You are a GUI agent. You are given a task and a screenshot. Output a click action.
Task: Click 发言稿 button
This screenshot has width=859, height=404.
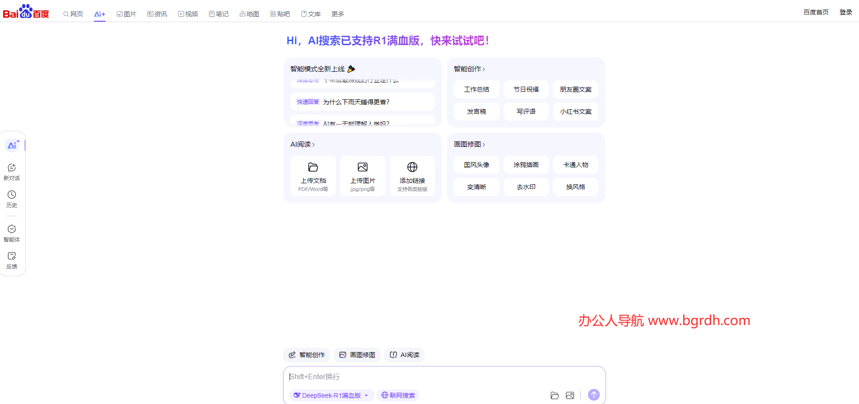pyautogui.click(x=476, y=111)
